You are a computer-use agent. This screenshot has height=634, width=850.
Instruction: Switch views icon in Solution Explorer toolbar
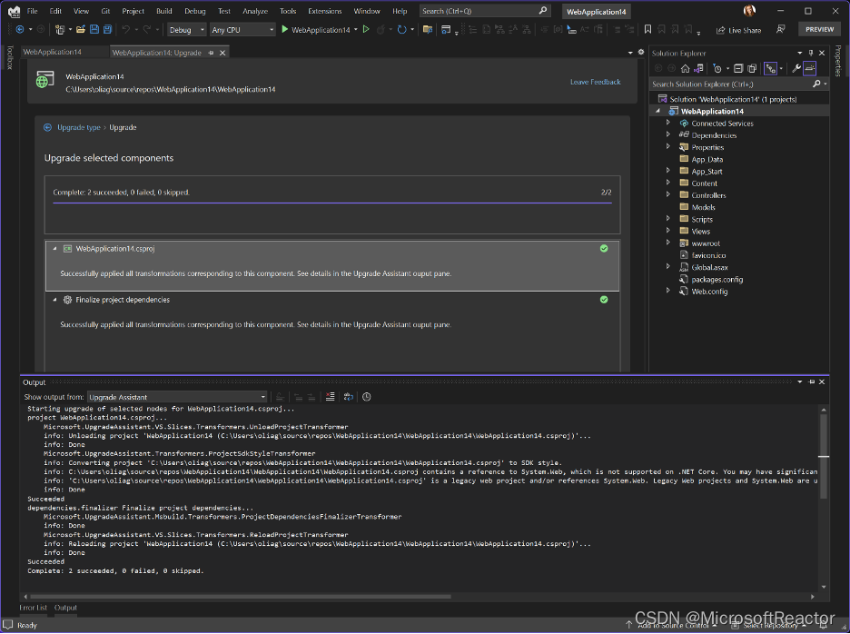pyautogui.click(x=698, y=68)
